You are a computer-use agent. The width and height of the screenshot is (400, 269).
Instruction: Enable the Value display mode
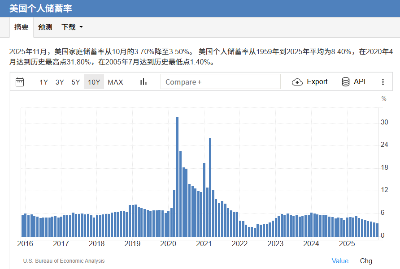340,260
